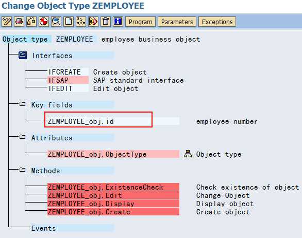302x238 pixels.
Task: Select attribute ZEMPLOYEE_obj.ObjectType
Action: click(113, 154)
